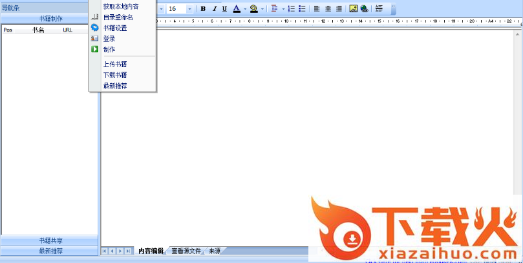Image resolution: width=523 pixels, height=263 pixels.
Task: Center align the text
Action: (x=328, y=9)
